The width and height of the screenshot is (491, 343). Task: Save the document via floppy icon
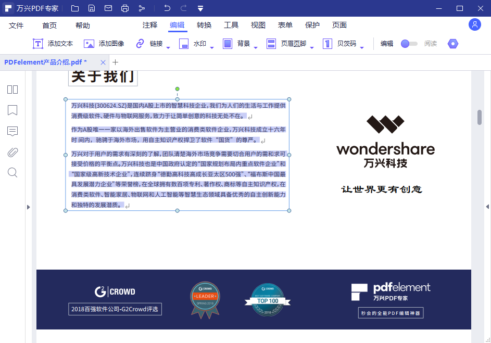point(92,8)
